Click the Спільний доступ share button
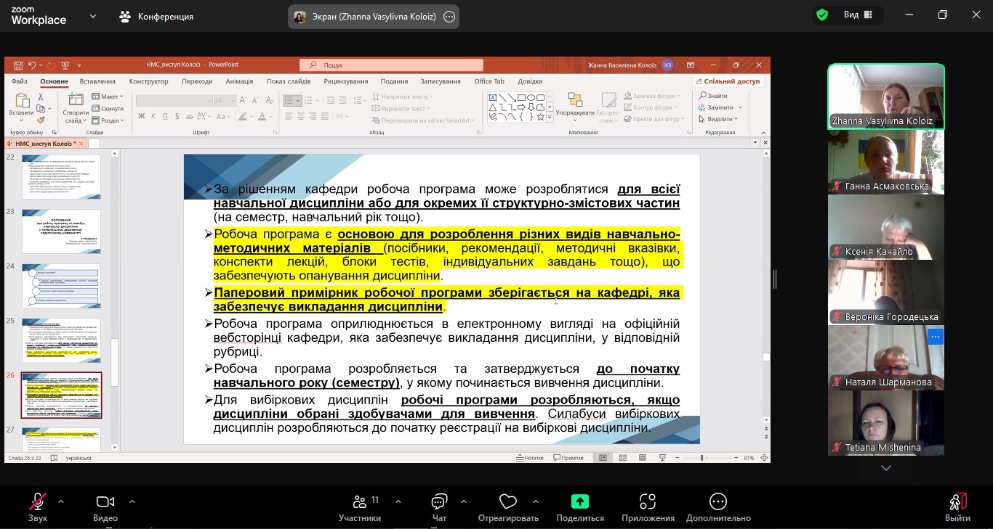The width and height of the screenshot is (993, 529). click(x=727, y=81)
